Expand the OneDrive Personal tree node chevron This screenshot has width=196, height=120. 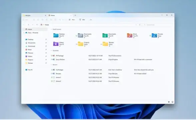click(x=24, y=33)
